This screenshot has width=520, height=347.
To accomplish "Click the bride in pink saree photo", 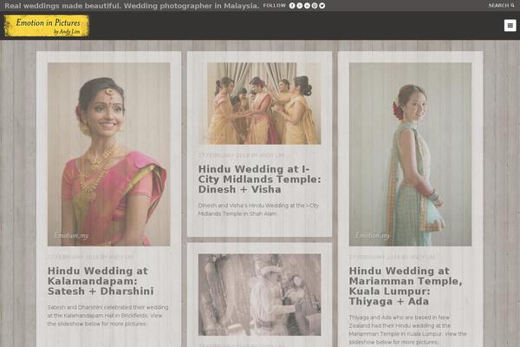I will 109,154.
